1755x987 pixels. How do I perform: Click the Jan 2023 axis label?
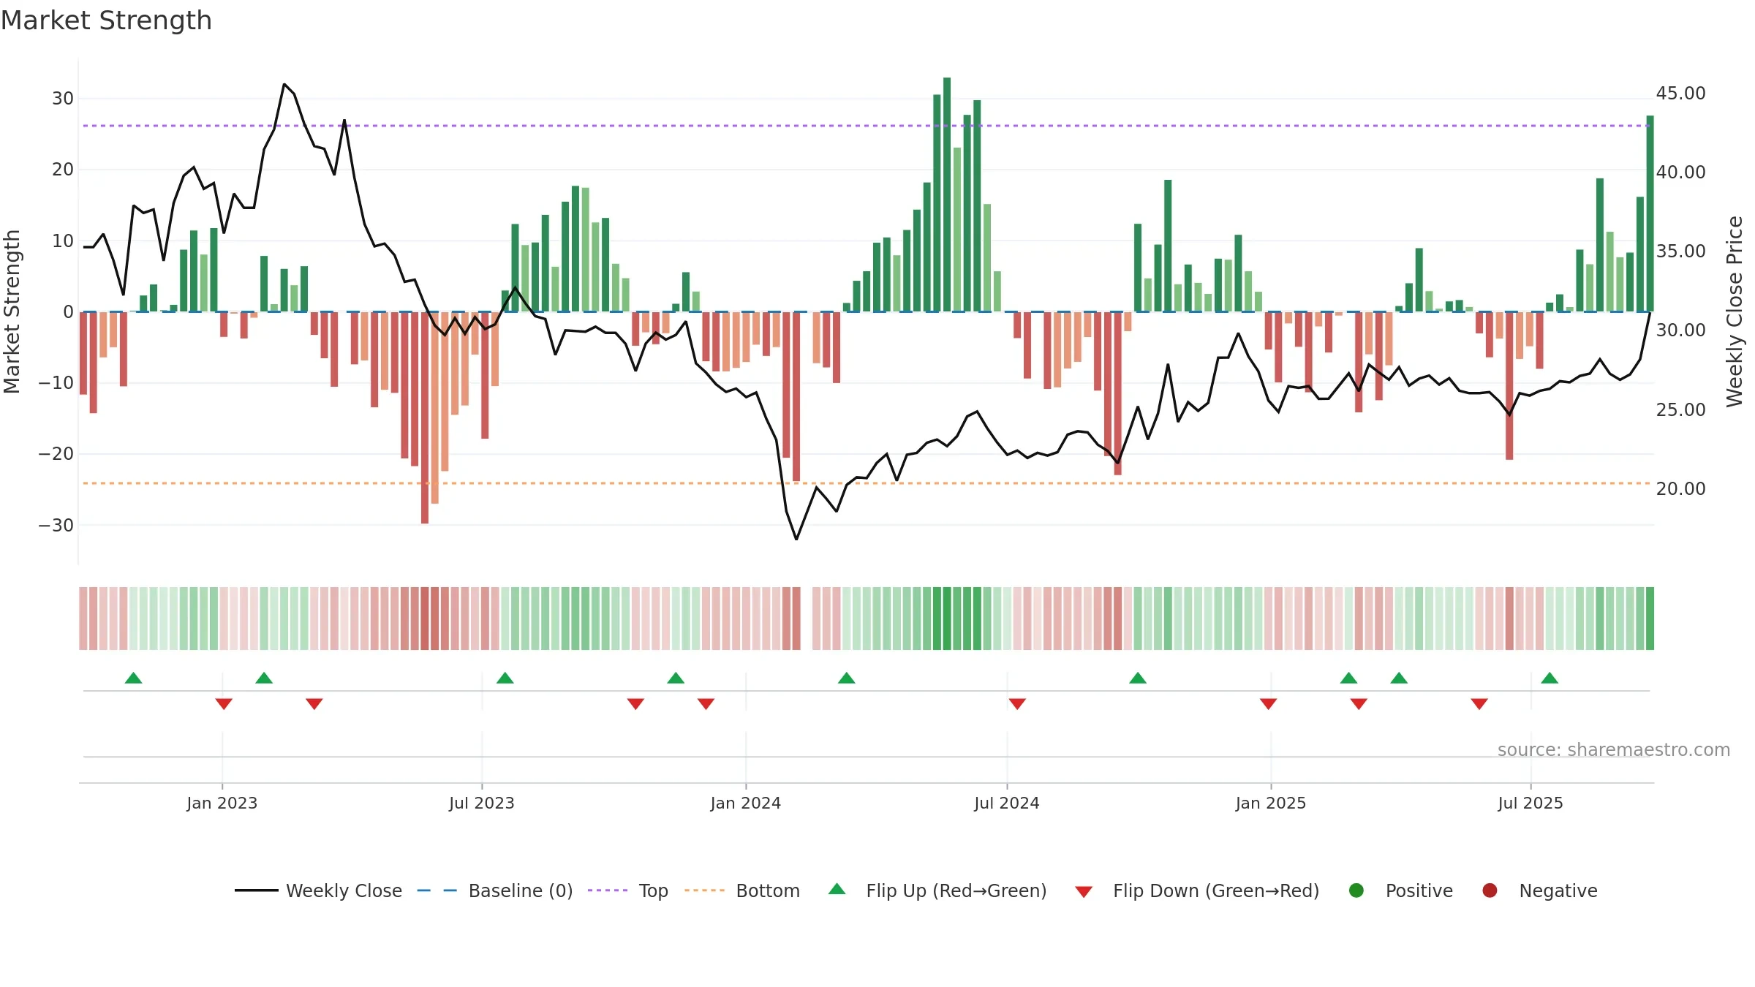pyautogui.click(x=222, y=803)
